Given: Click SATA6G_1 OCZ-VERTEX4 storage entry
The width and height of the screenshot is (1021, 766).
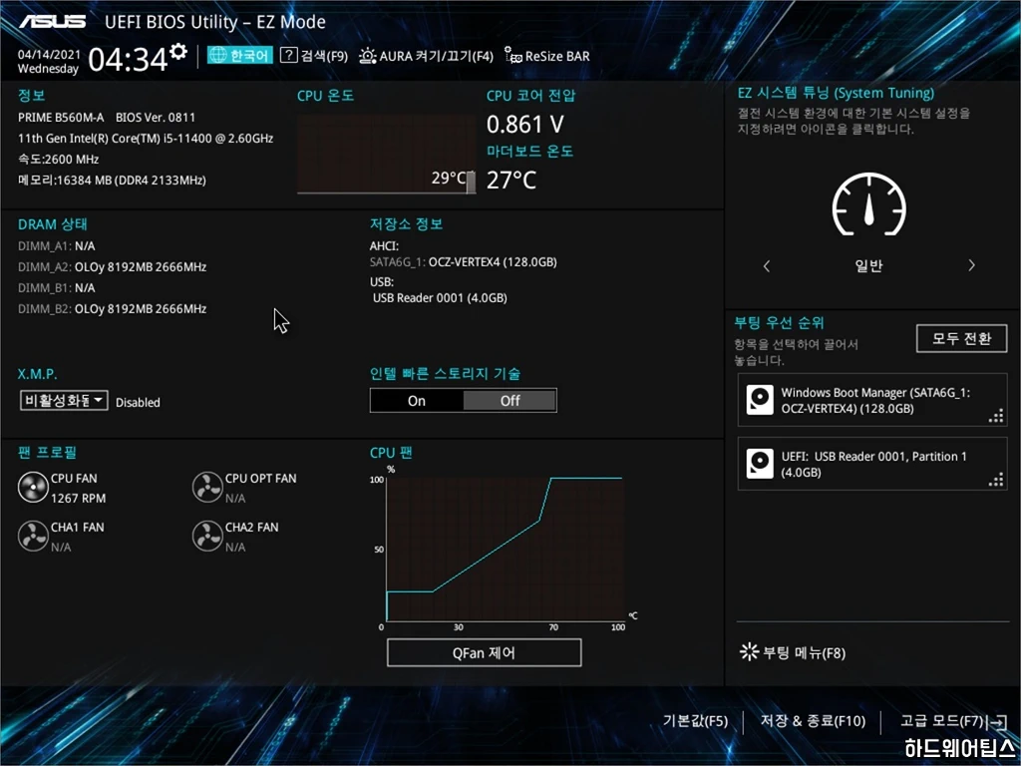Looking at the screenshot, I should point(463,262).
